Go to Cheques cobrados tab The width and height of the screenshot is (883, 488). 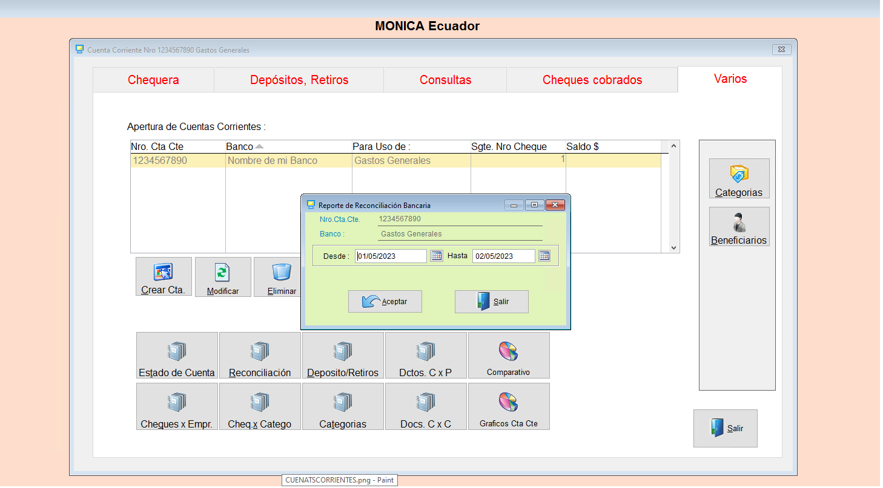coord(592,80)
